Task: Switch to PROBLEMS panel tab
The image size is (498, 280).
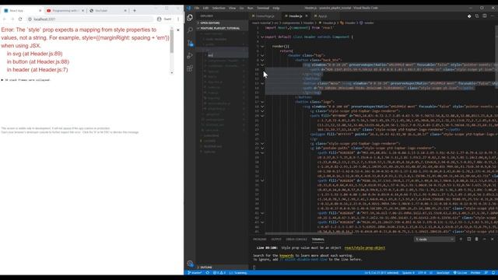Action: 260,240
